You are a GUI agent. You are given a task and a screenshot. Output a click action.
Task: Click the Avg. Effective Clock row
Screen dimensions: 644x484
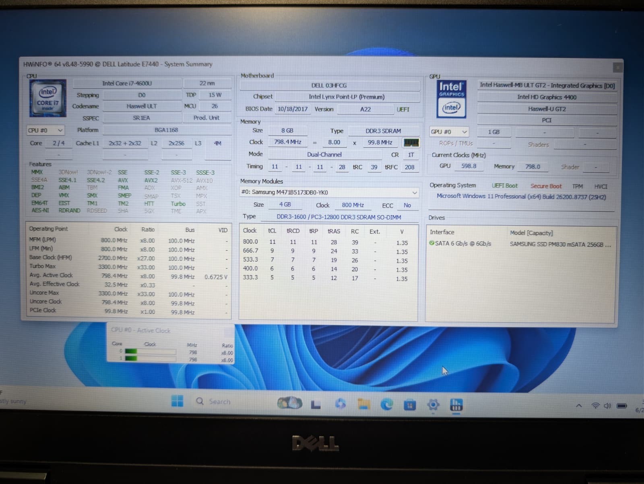point(129,285)
